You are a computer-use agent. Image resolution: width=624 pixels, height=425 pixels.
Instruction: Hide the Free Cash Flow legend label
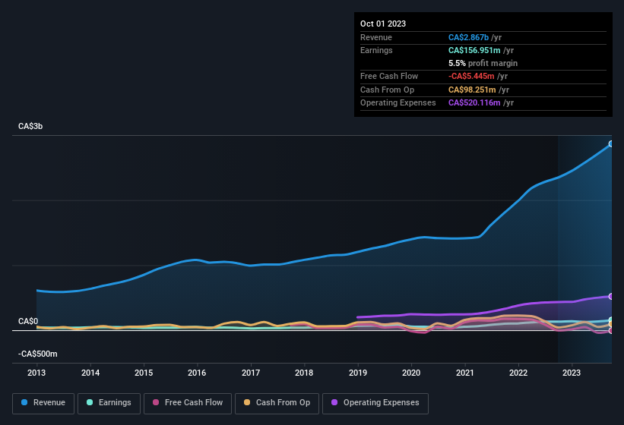[194, 403]
